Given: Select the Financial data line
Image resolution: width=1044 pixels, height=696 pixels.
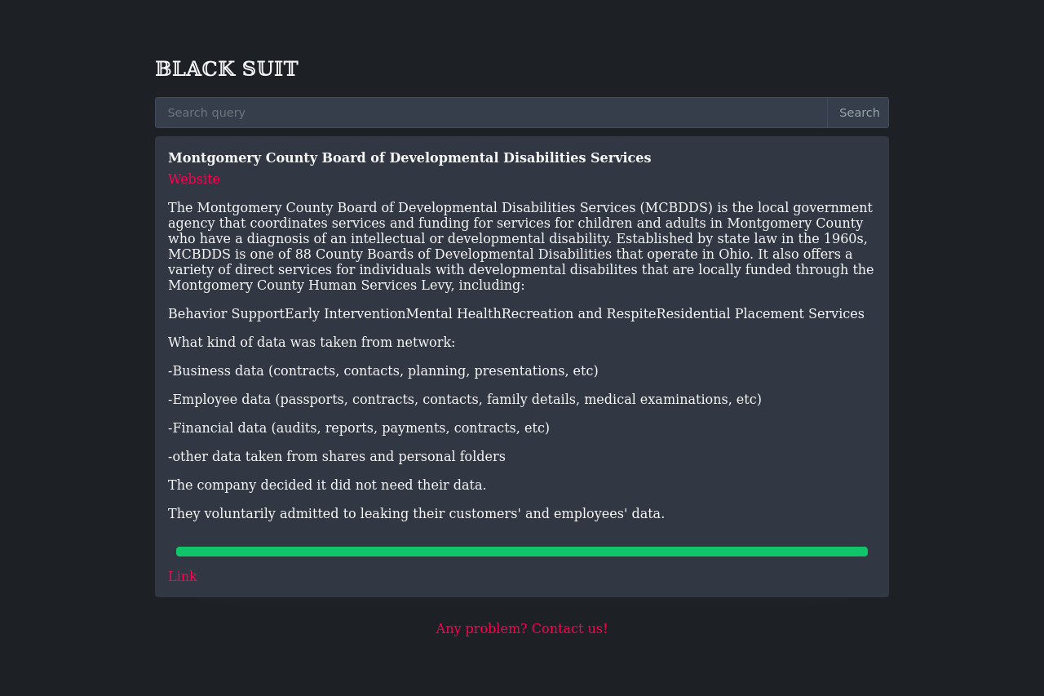Looking at the screenshot, I should tap(358, 428).
